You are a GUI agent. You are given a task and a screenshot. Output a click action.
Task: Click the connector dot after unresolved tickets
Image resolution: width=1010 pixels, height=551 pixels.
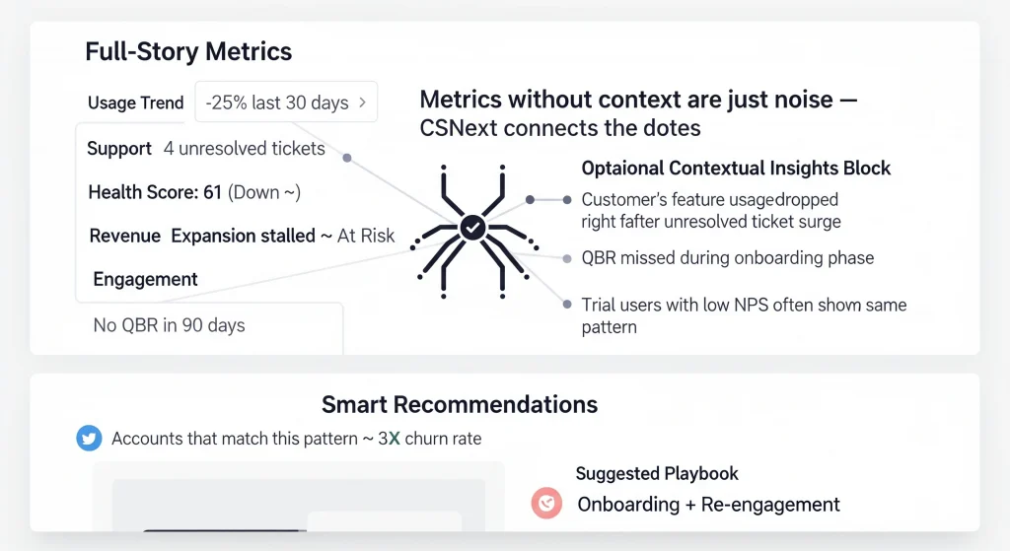[347, 159]
